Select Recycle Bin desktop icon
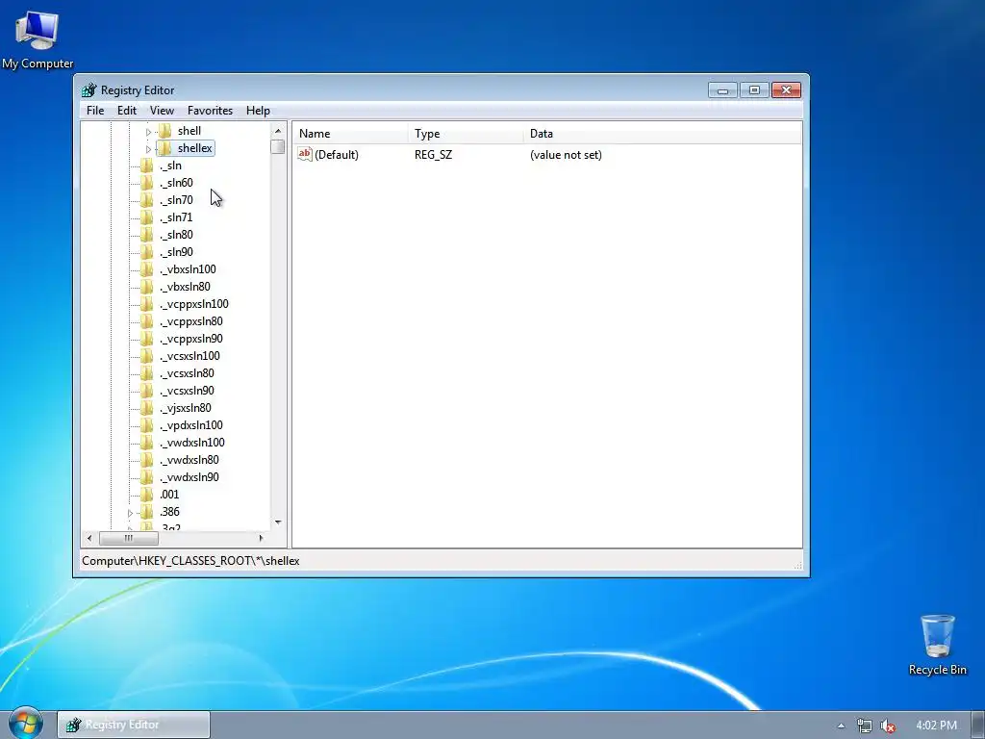This screenshot has height=739, width=985. pos(937,646)
